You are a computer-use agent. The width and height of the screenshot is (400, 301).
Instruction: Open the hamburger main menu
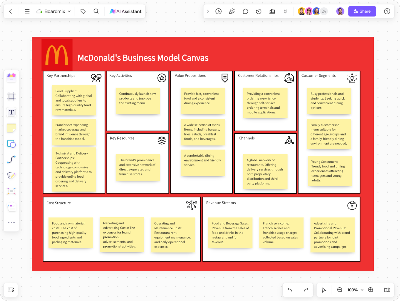pos(27,11)
